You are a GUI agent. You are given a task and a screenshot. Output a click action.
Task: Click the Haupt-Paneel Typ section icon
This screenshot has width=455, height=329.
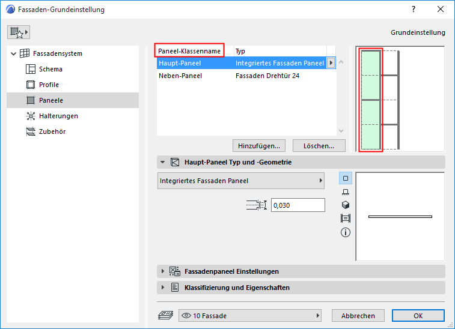175,162
